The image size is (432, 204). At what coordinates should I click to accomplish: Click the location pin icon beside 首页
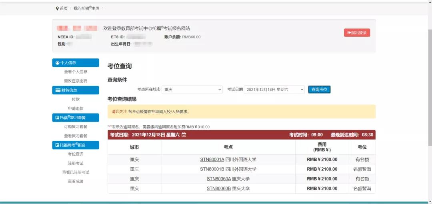point(57,8)
